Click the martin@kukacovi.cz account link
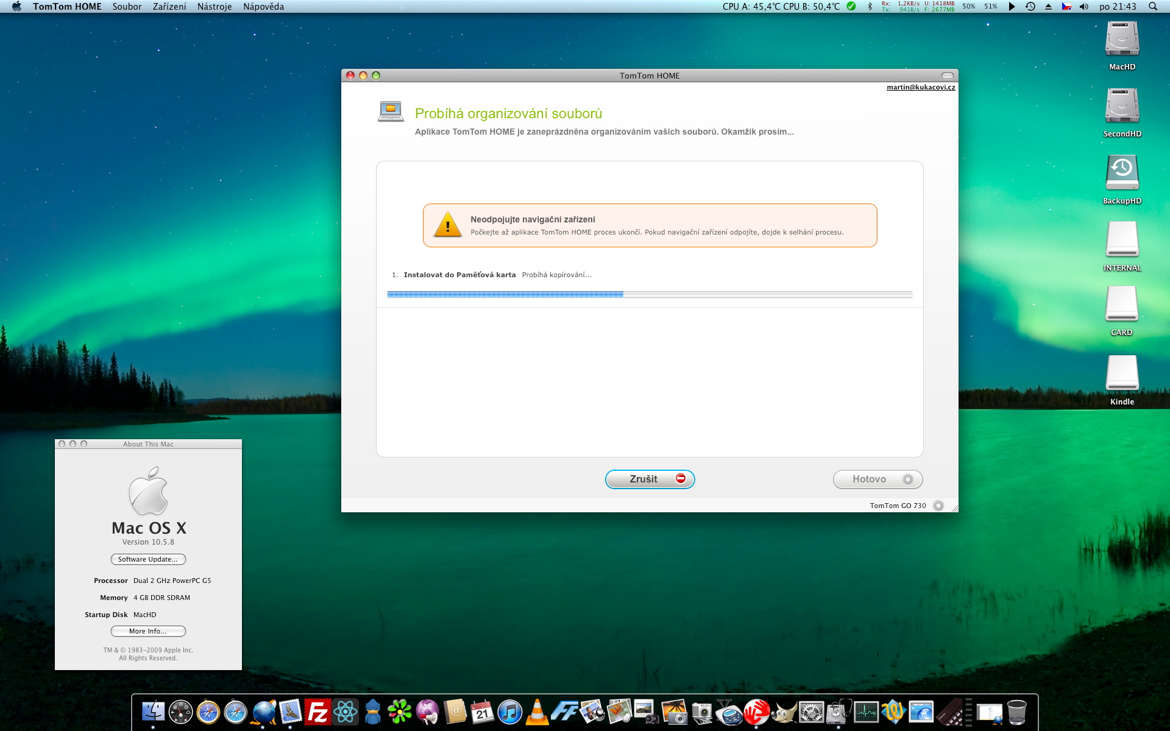The width and height of the screenshot is (1170, 731). 920,87
